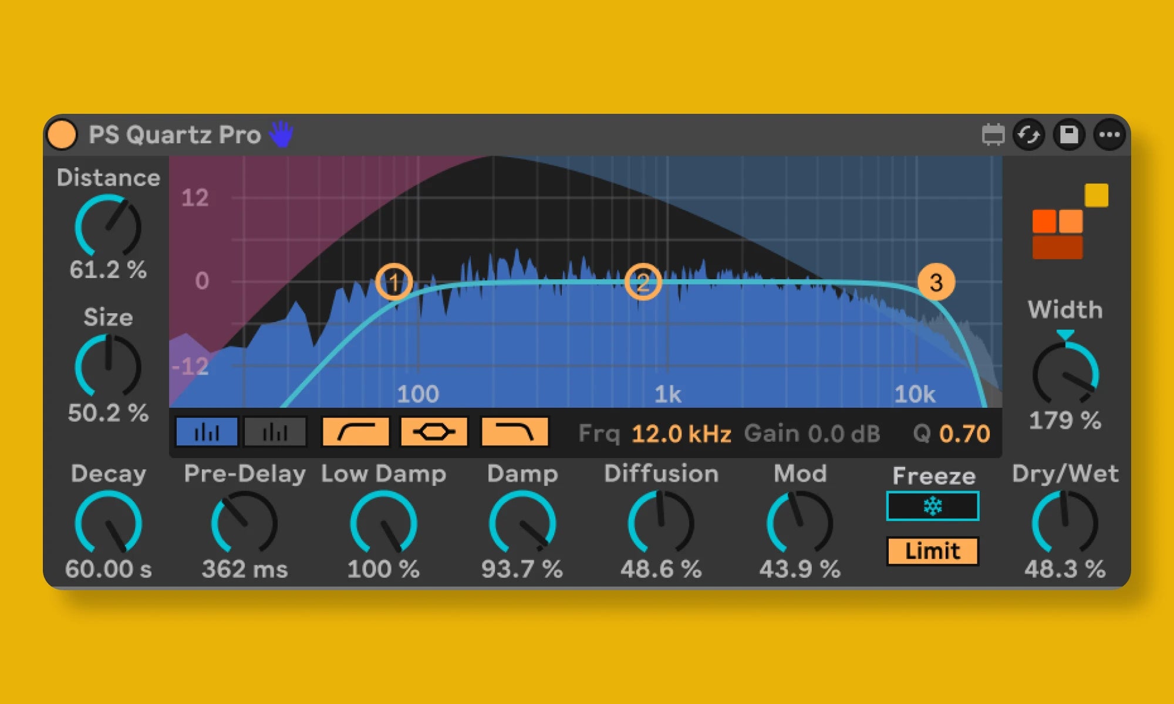Image resolution: width=1174 pixels, height=704 pixels.
Task: Click EQ band node 3
Action: click(x=936, y=282)
